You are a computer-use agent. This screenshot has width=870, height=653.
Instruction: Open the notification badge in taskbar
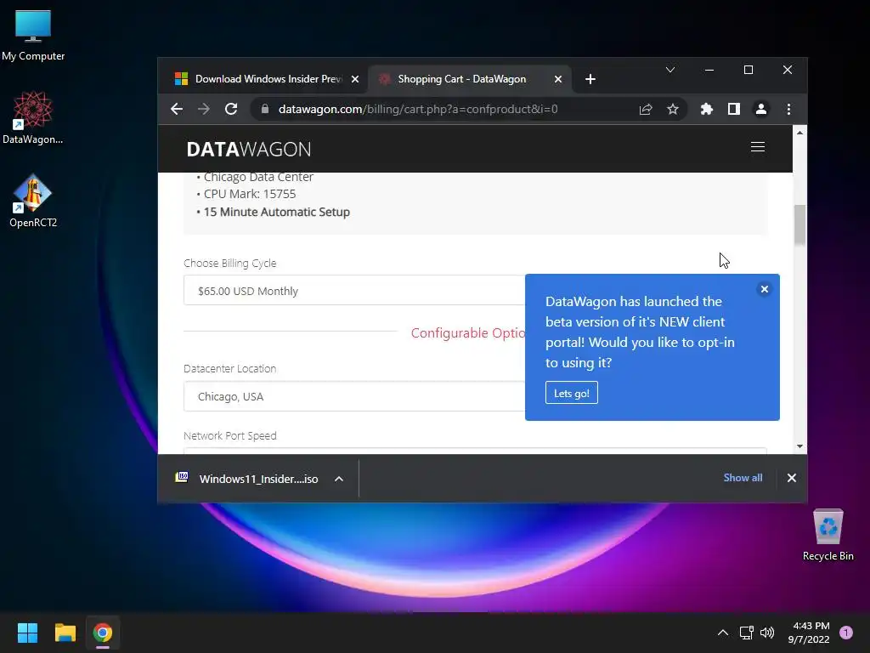tap(846, 633)
